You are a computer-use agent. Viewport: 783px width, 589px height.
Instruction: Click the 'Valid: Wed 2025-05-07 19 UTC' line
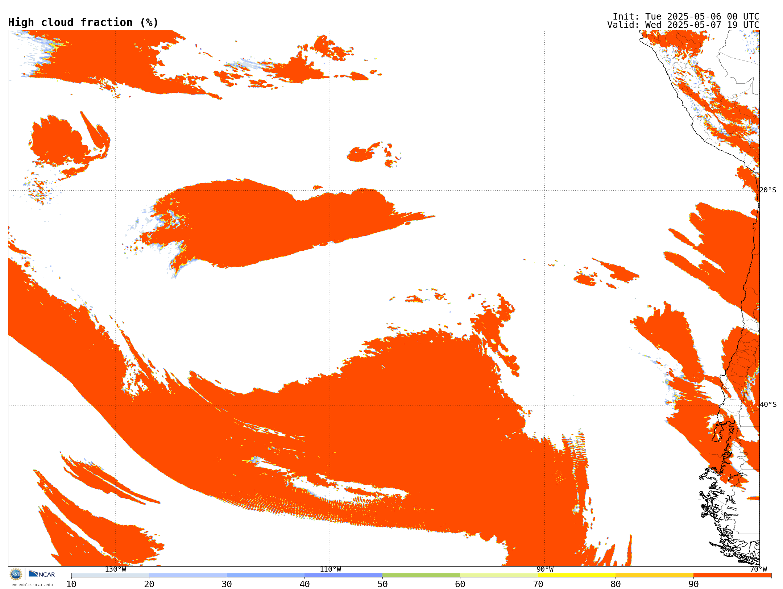pyautogui.click(x=683, y=25)
